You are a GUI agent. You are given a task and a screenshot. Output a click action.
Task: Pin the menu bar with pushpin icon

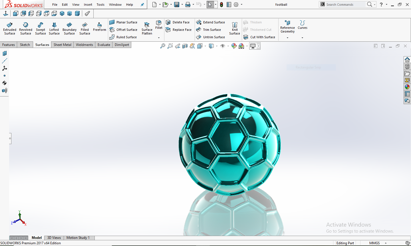pyautogui.click(x=142, y=5)
